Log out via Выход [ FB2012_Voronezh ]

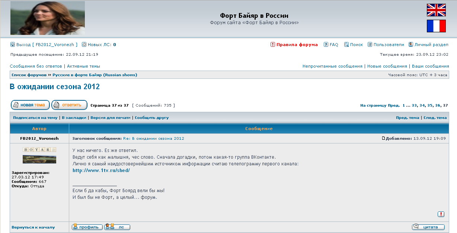click(47, 45)
